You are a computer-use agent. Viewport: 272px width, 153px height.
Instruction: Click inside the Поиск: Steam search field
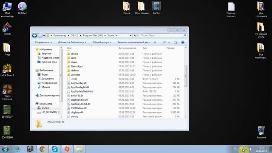coord(161,36)
